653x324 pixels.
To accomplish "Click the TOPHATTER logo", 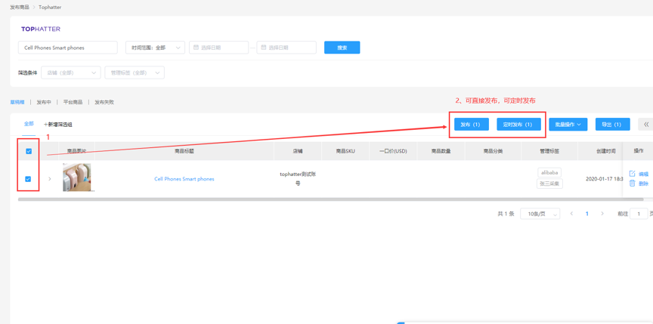I will coord(41,29).
